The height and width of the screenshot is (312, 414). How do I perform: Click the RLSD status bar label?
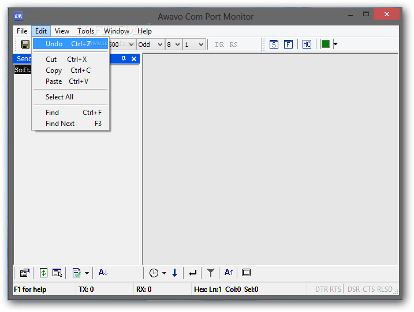385,289
